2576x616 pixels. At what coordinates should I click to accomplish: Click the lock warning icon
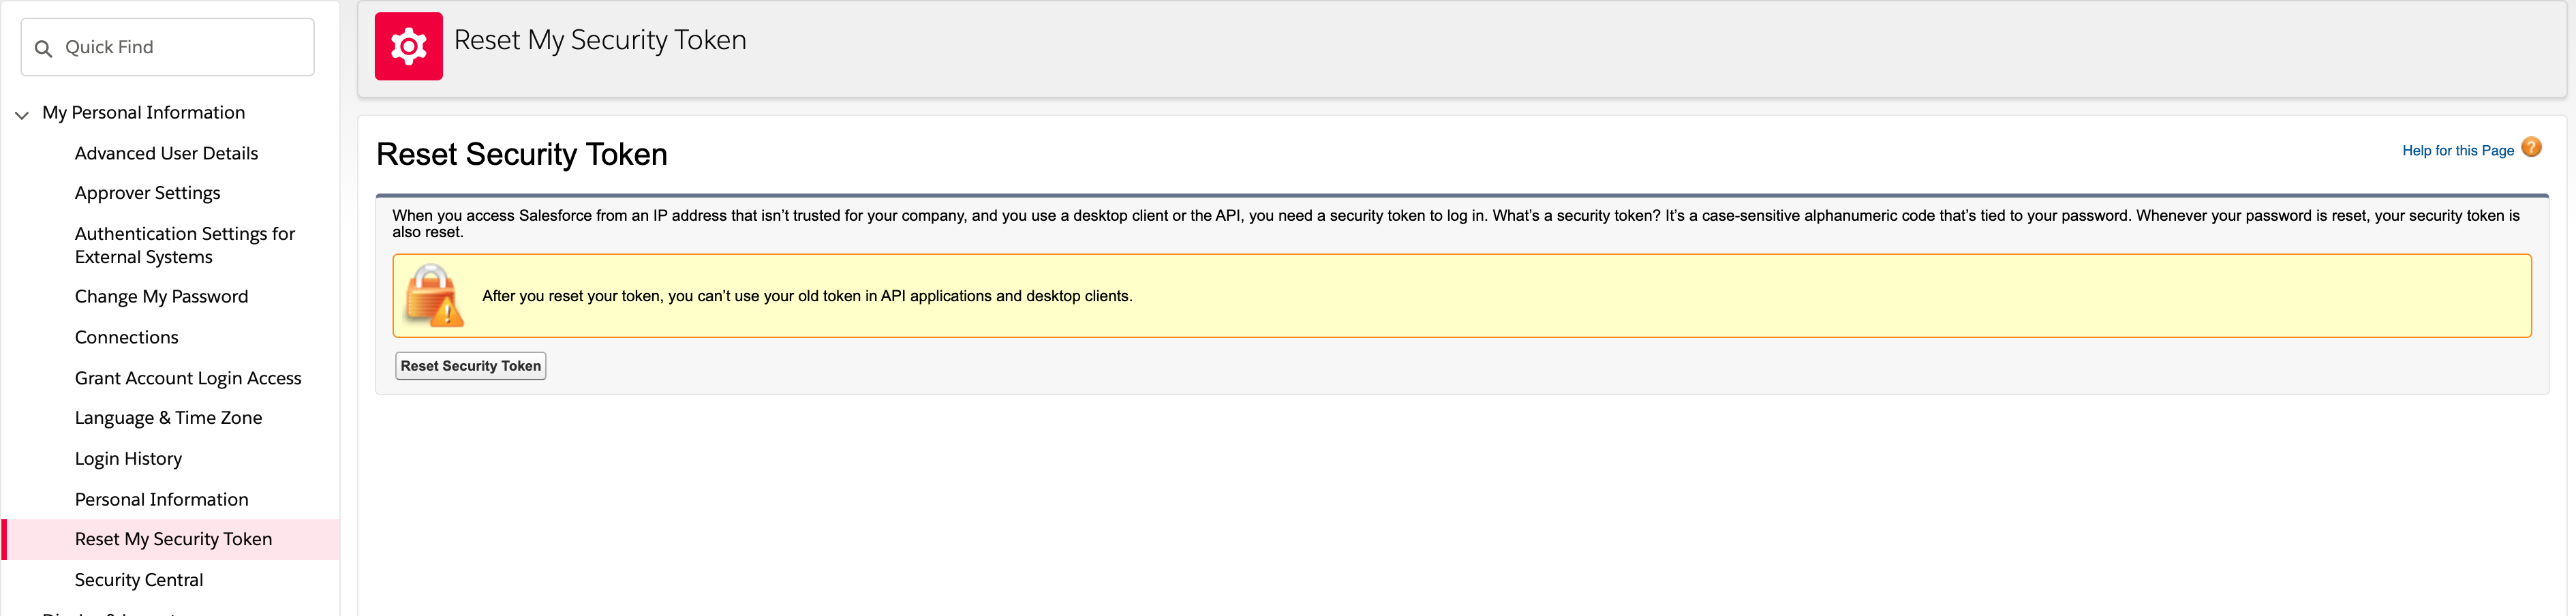[433, 296]
